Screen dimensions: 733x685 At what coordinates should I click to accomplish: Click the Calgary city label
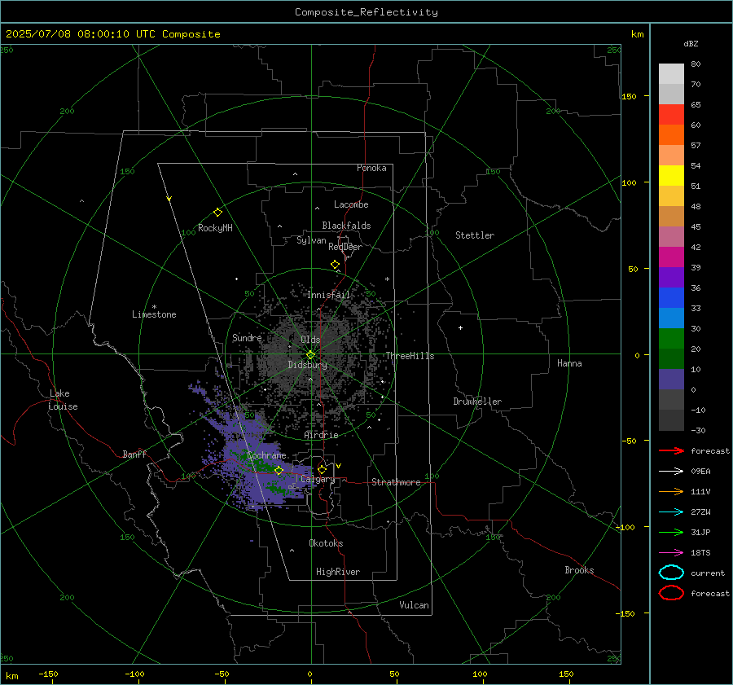point(318,479)
